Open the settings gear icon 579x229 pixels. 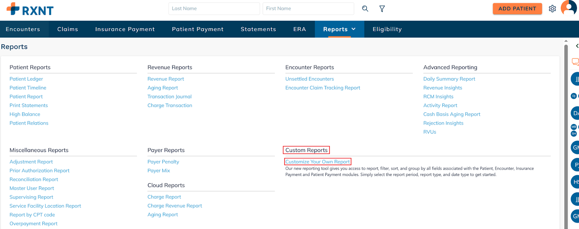[552, 9]
